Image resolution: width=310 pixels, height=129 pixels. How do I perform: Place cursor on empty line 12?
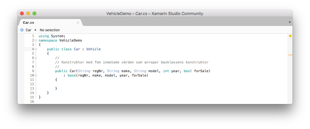pyautogui.click(x=162, y=84)
